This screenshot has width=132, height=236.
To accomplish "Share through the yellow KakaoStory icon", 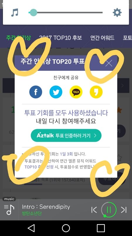I will click(x=96, y=92).
